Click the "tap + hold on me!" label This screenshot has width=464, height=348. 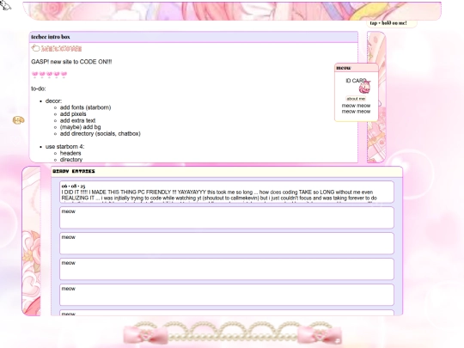tap(388, 23)
